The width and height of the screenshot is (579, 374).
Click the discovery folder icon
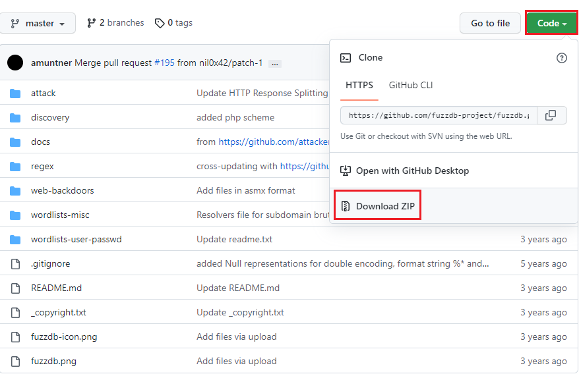15,118
